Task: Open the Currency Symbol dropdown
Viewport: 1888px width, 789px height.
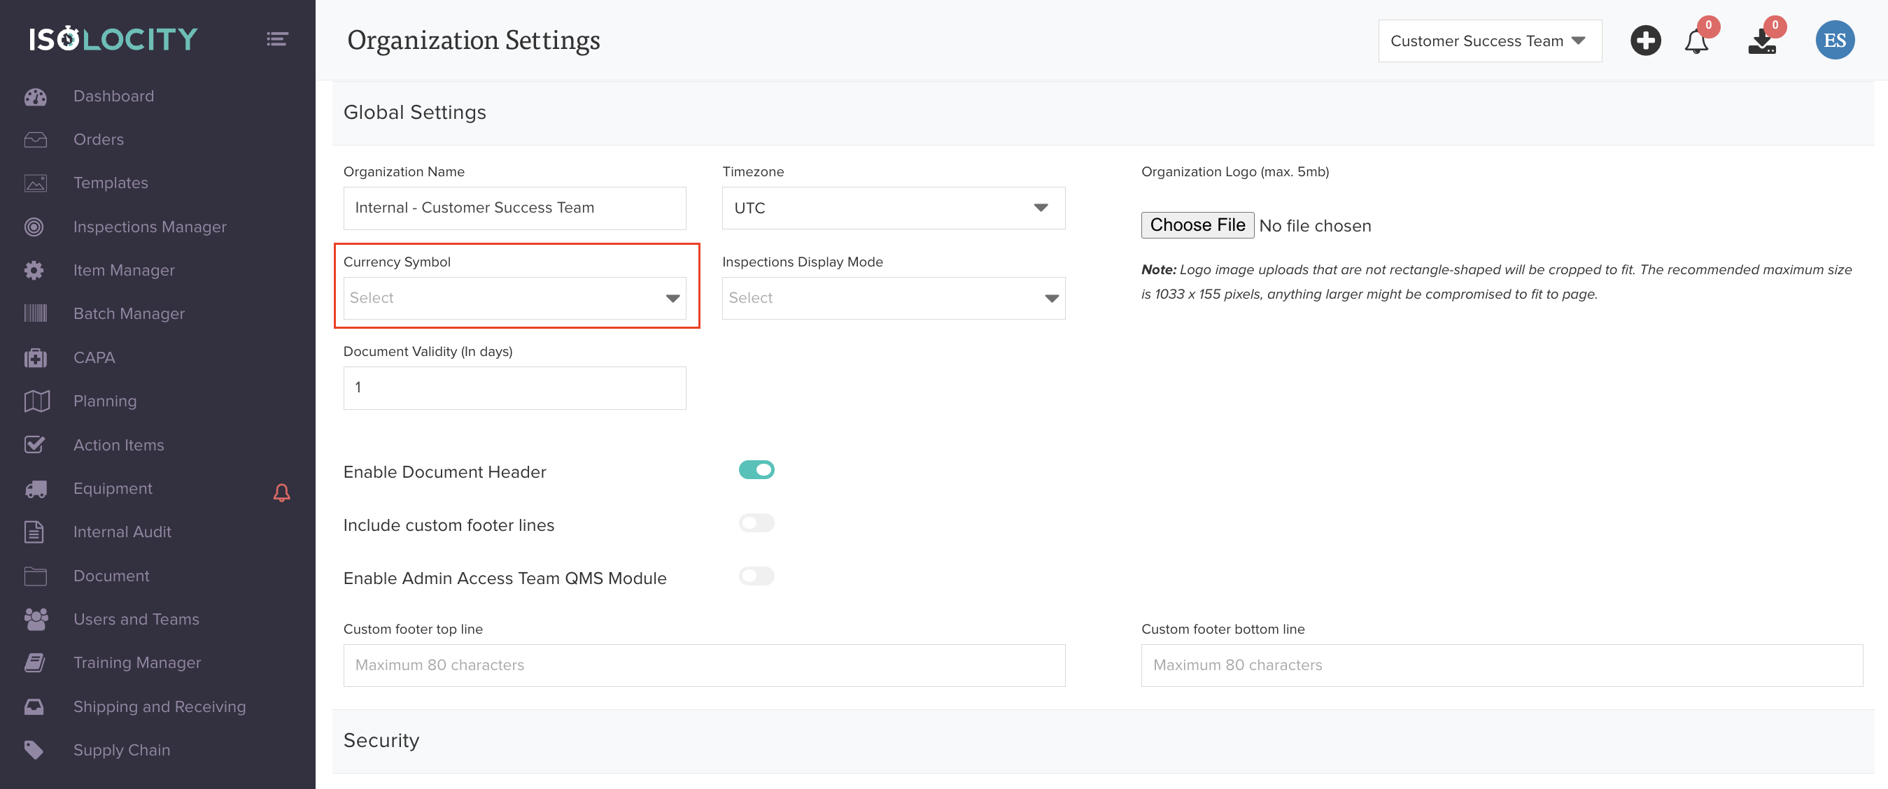Action: 514,298
